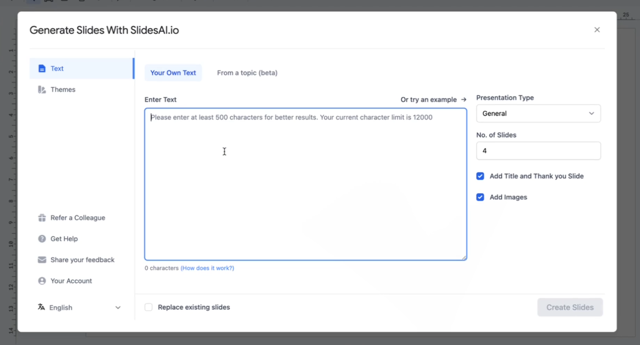
Task: Open the Themes section in sidebar
Action: click(x=81, y=89)
